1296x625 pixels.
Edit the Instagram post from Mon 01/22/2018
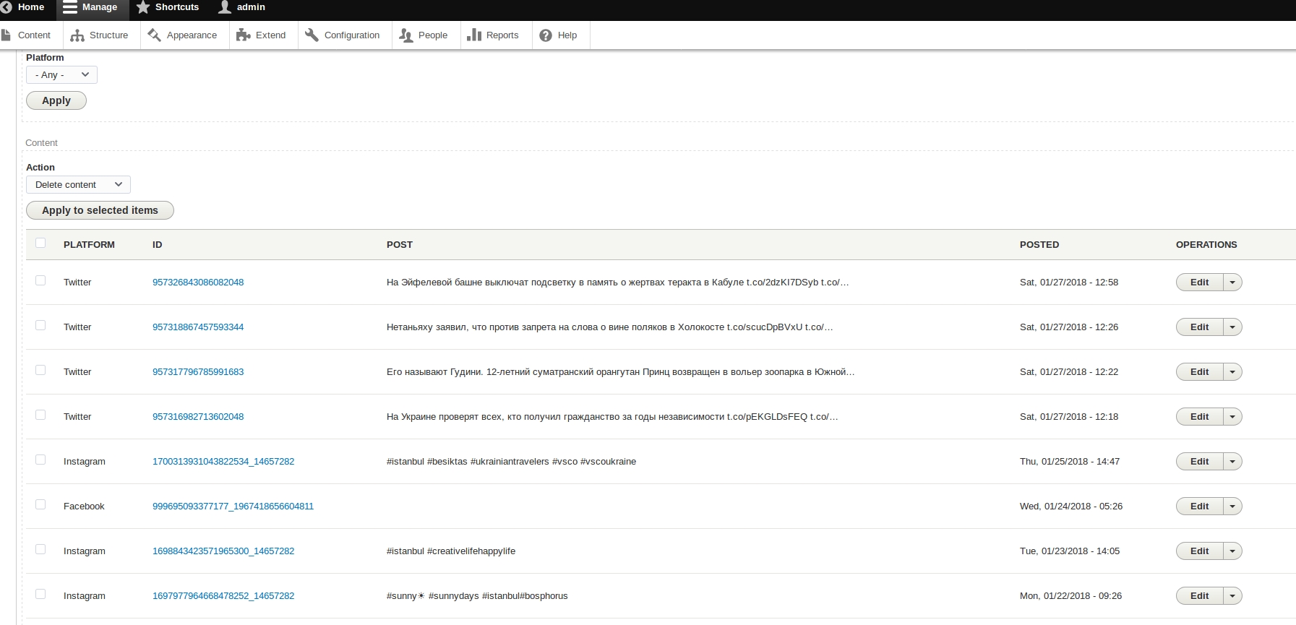[x=1200, y=596]
